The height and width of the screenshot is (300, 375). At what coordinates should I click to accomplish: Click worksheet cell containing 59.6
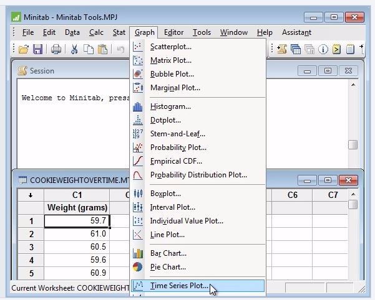pos(77,260)
